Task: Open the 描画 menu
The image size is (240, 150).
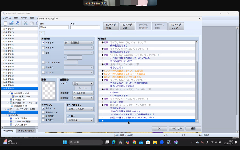Action: (x=32, y=18)
